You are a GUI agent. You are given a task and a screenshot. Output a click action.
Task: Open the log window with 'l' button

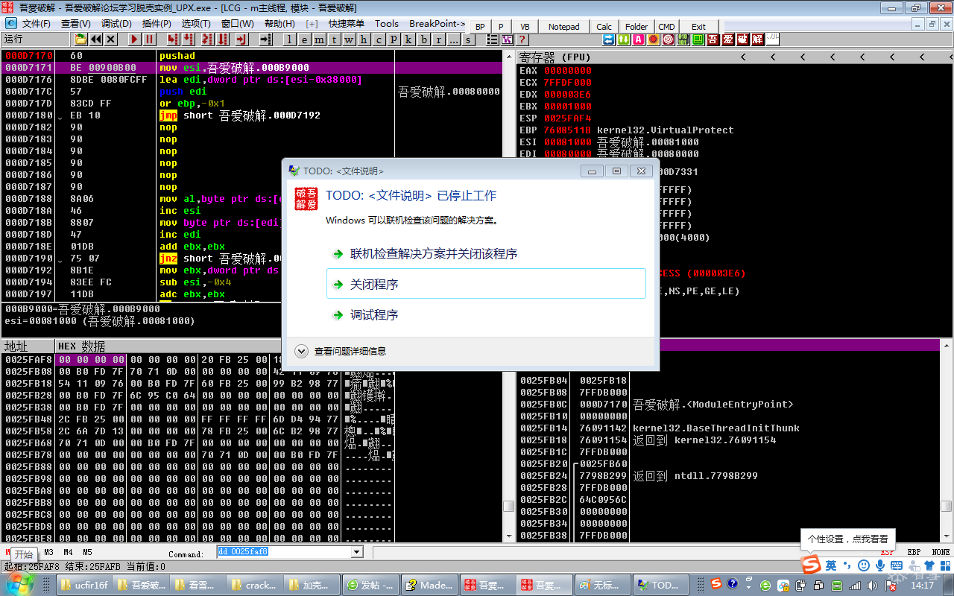pyautogui.click(x=288, y=39)
